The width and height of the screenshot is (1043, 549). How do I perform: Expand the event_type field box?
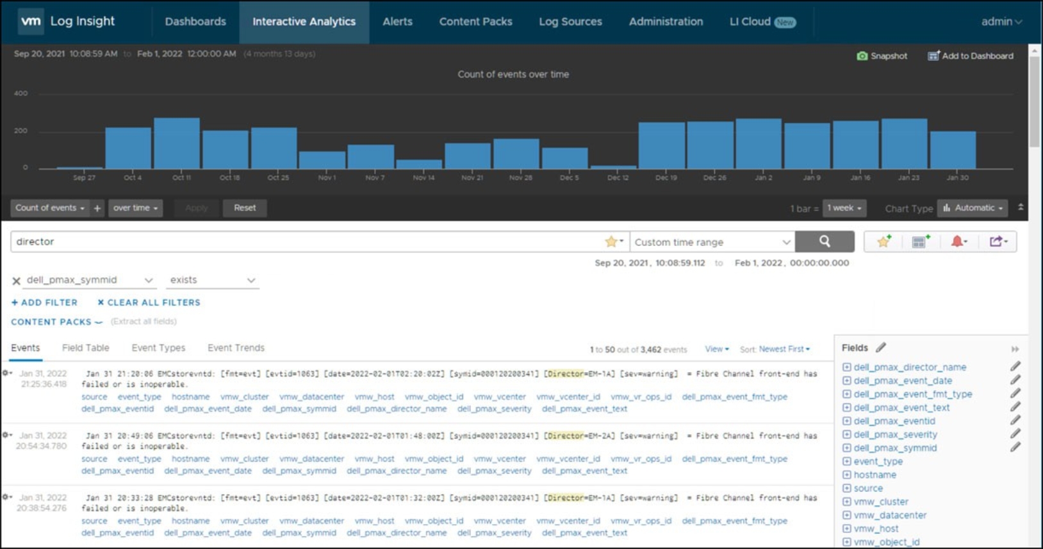(x=847, y=461)
